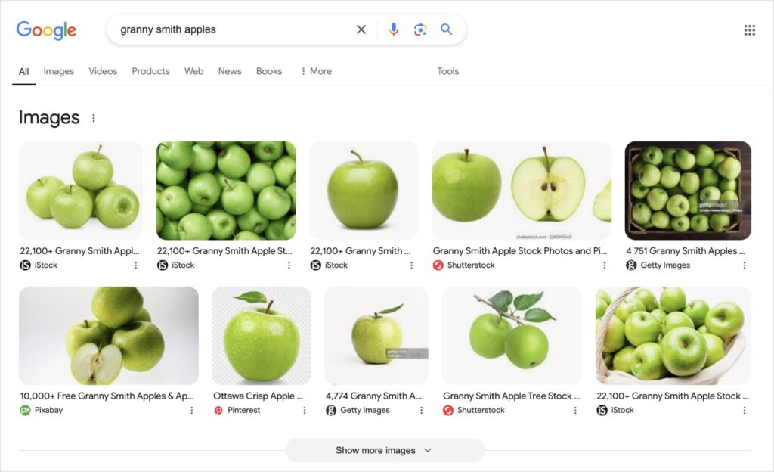Open the Google apps grid

tap(749, 29)
